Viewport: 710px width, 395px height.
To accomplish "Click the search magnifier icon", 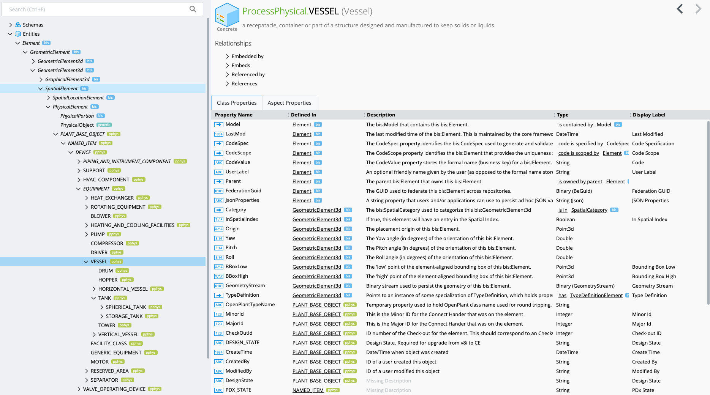I will point(193,9).
